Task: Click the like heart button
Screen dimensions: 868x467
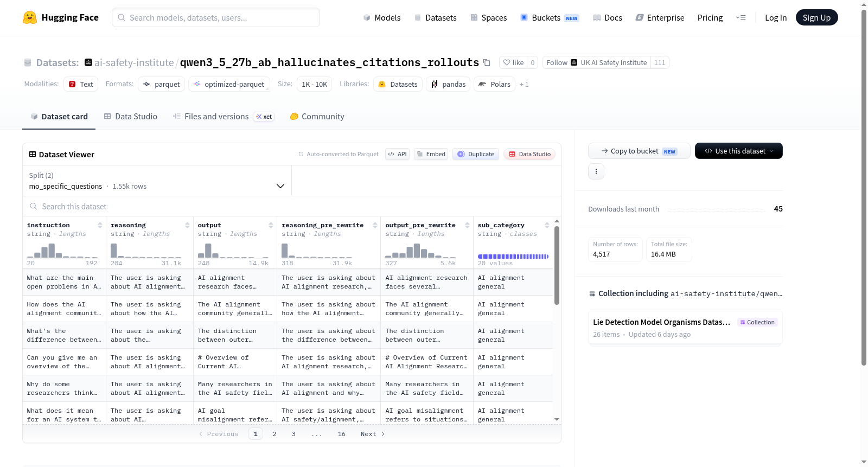Action: coord(513,63)
